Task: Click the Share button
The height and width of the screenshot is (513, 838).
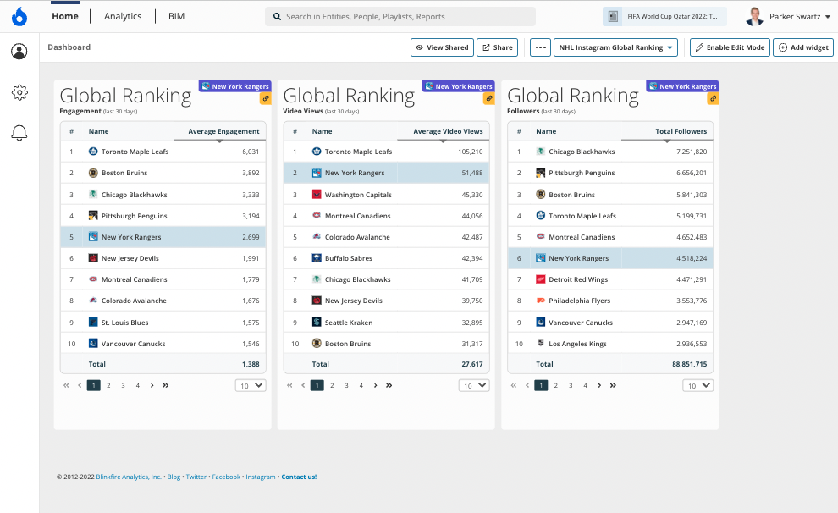Action: (x=497, y=47)
